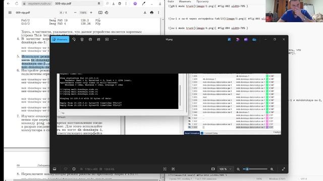Toggle the filmstrip view in Photos

[x=55, y=169]
